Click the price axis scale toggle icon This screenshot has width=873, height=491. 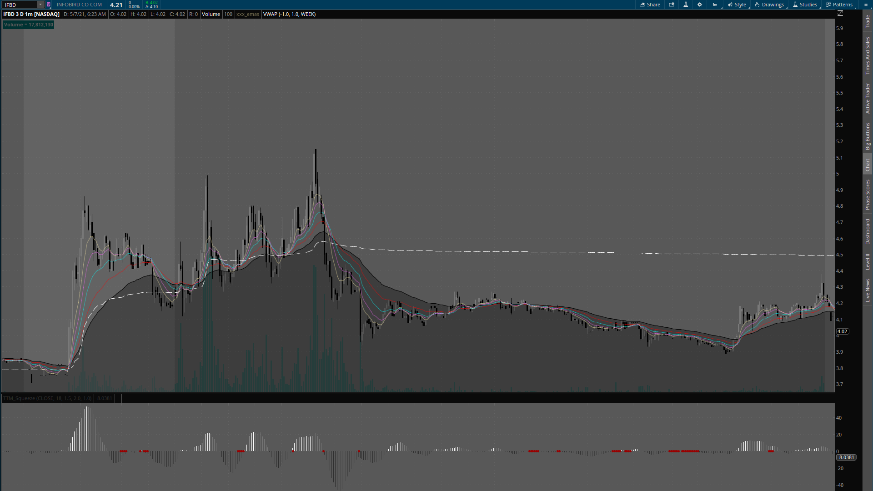pyautogui.click(x=840, y=14)
